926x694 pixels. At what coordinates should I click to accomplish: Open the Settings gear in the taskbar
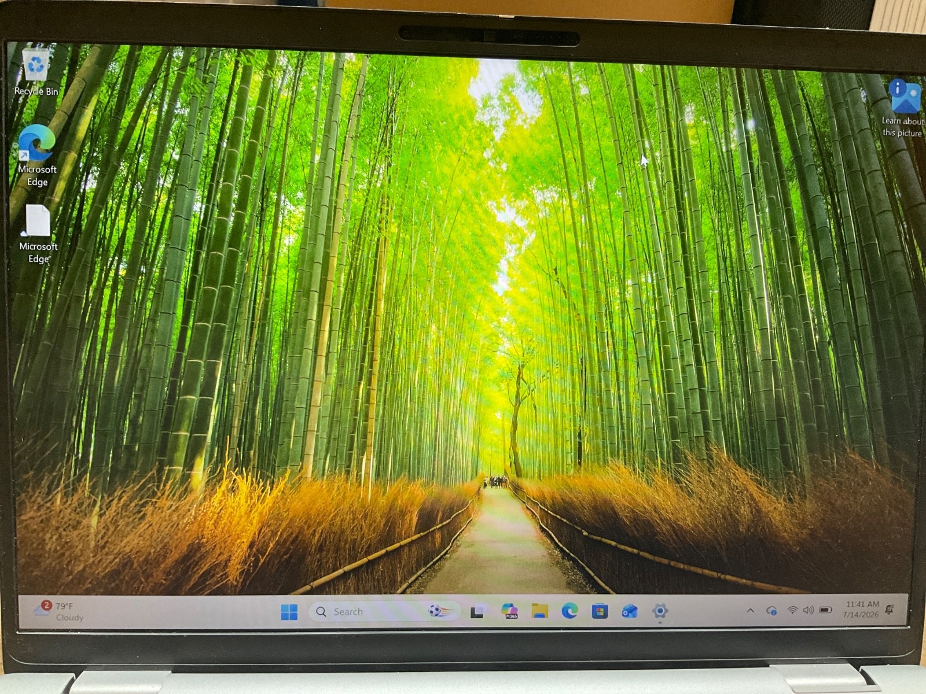point(660,611)
